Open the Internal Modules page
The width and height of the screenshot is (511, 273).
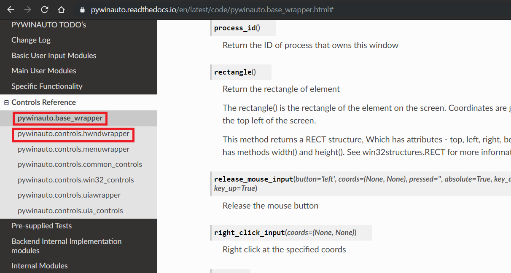[x=40, y=265]
